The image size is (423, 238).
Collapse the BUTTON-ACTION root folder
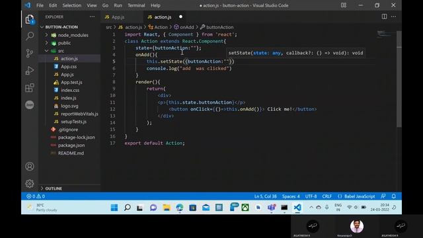[42, 27]
